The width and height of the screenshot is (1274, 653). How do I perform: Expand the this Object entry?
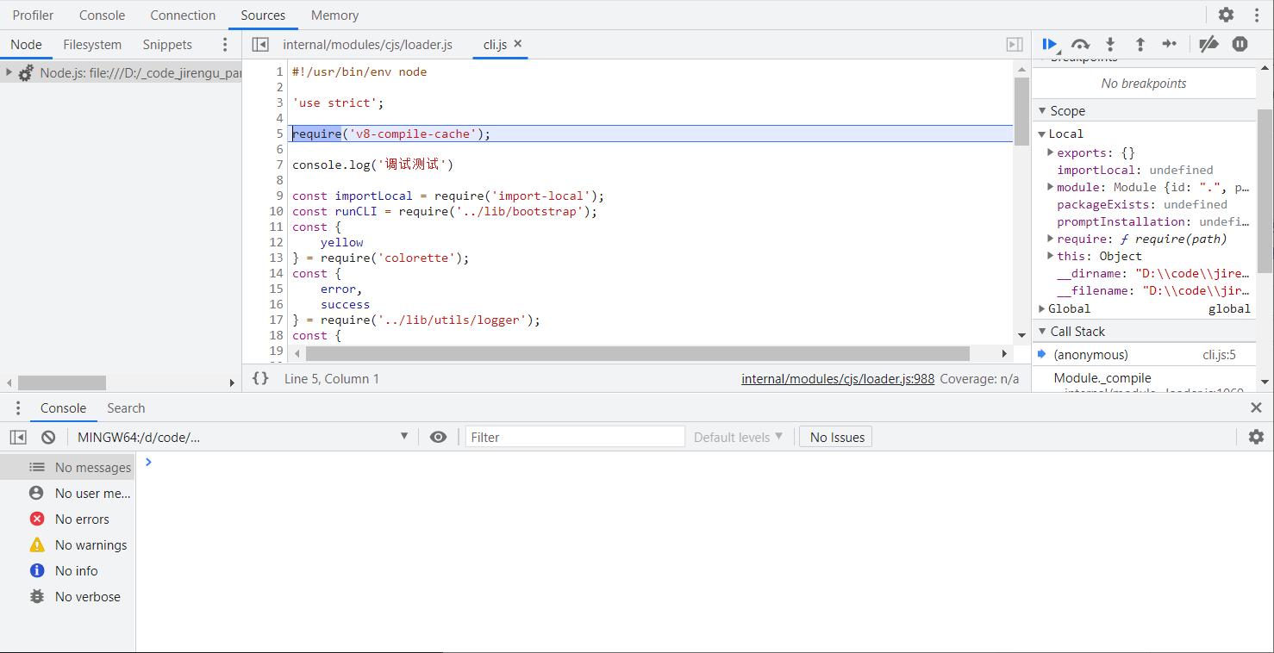1051,256
